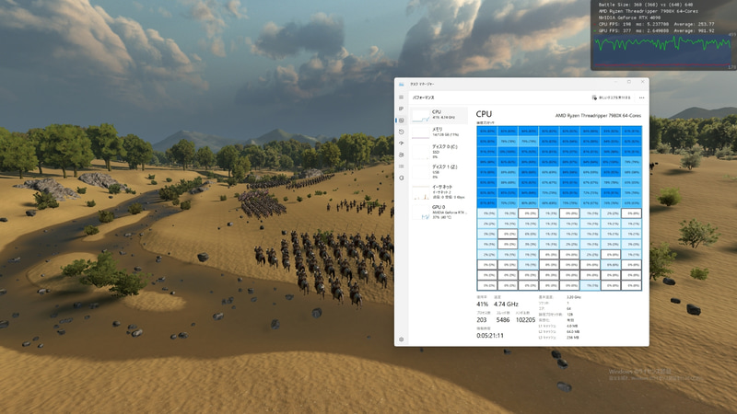Maximize the Task Manager window

tap(629, 82)
